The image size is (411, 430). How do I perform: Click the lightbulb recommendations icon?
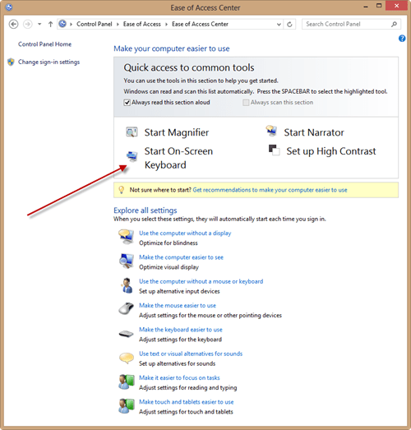[121, 190]
